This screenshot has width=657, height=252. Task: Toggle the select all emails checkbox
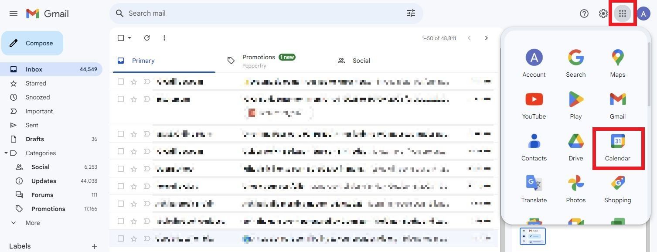(x=121, y=38)
